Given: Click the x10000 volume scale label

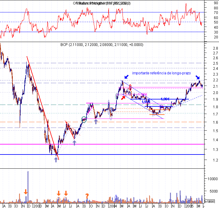Looking at the screenshot, I should (210, 201).
